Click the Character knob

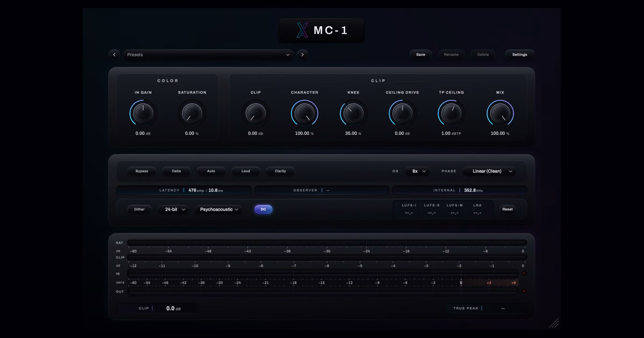point(304,113)
